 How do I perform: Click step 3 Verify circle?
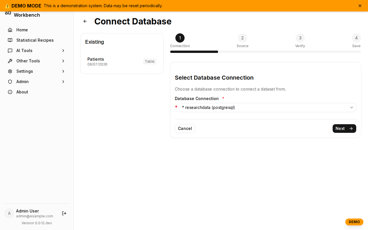(300, 38)
